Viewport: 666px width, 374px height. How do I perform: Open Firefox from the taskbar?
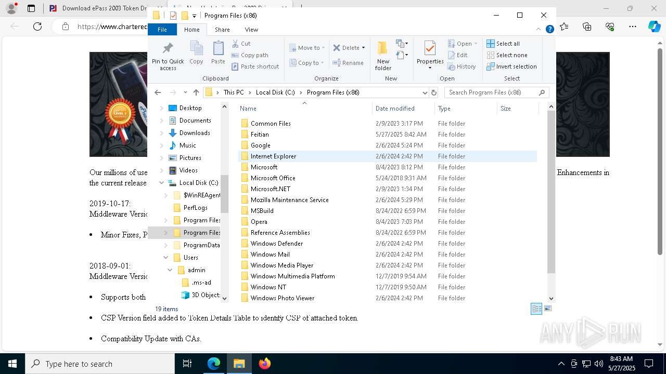[264, 364]
